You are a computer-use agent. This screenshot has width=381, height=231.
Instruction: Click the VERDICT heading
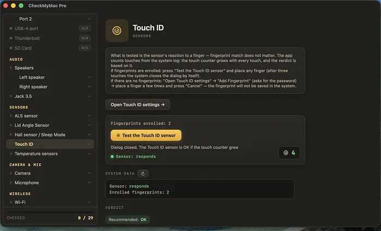tap(114, 208)
